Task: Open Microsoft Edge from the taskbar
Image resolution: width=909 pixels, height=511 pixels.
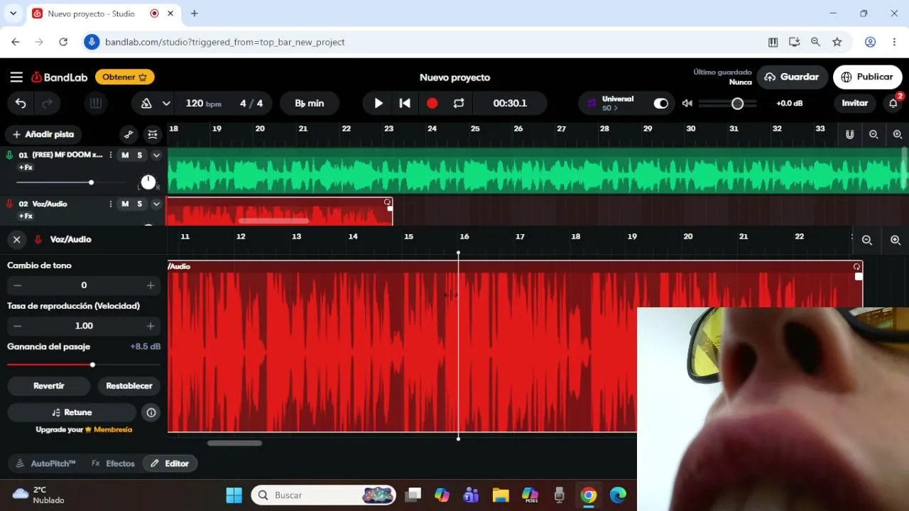Action: click(x=618, y=495)
